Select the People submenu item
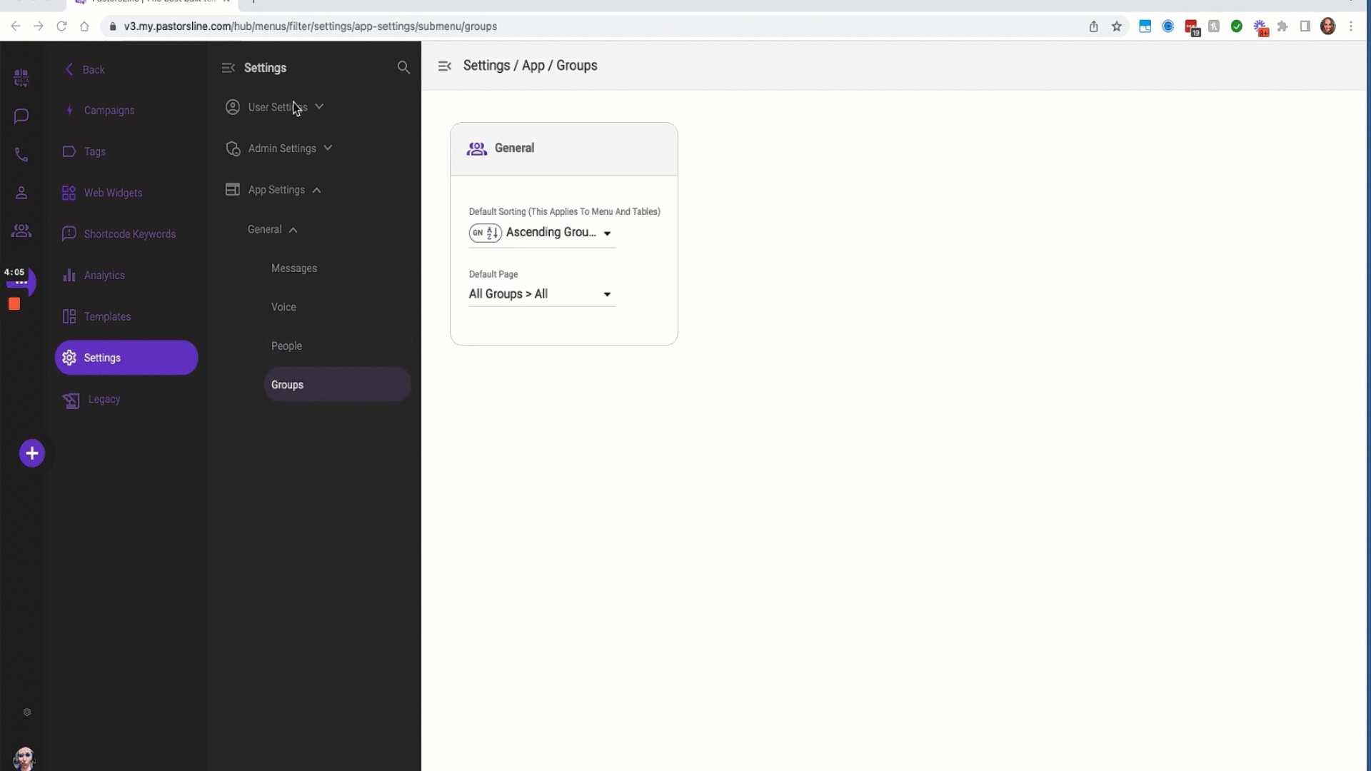This screenshot has width=1371, height=771. tap(286, 346)
